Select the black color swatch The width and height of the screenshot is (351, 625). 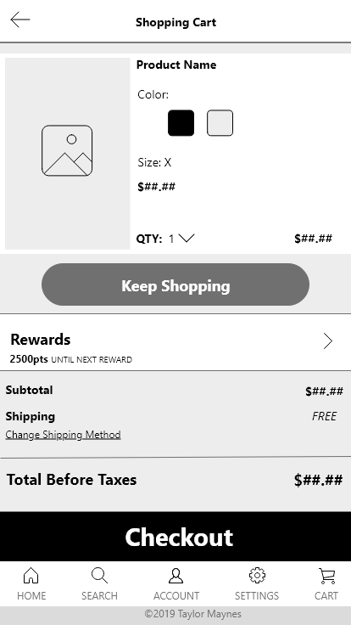[x=181, y=123]
